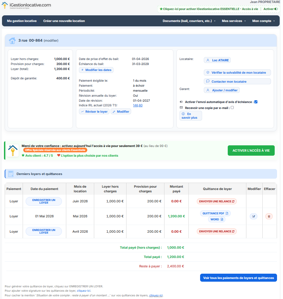Screen dimensions: 283x299
Task: Open the Mon compte dropdown
Action: pyautogui.click(x=263, y=21)
